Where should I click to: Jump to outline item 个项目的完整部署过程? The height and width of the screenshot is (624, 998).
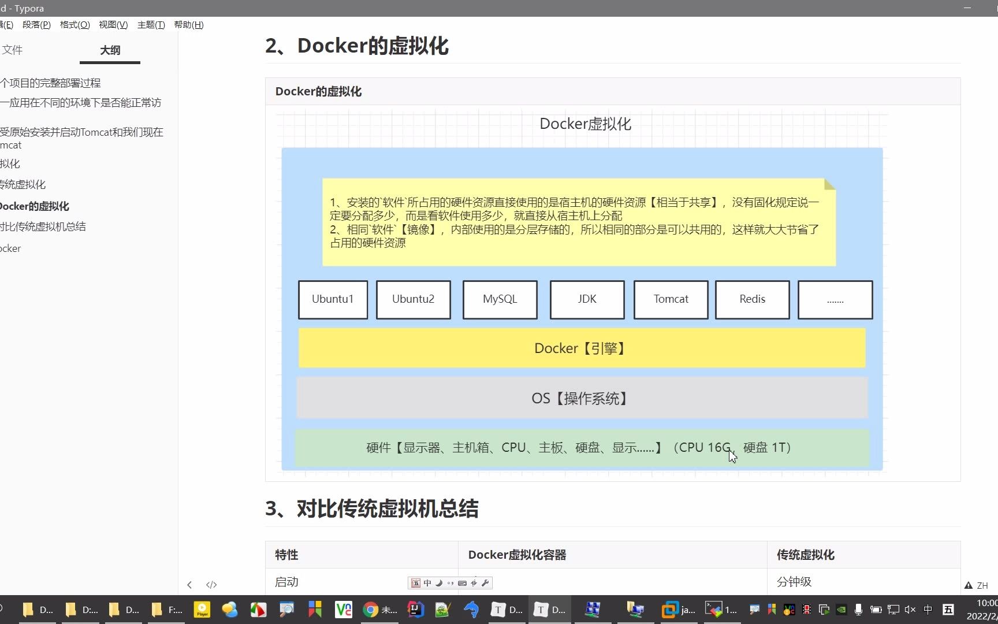point(50,83)
